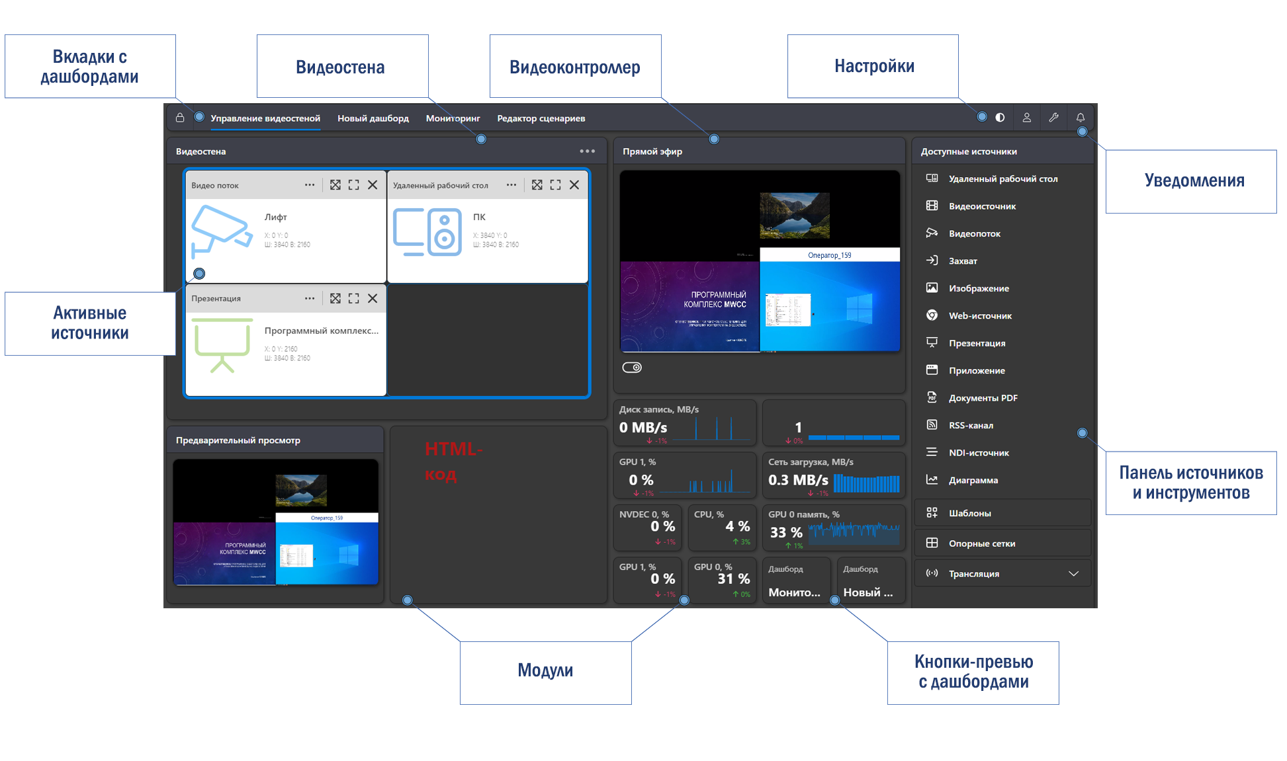1287x761 pixels.
Task: Open settings via wrench icon
Action: (x=1053, y=118)
